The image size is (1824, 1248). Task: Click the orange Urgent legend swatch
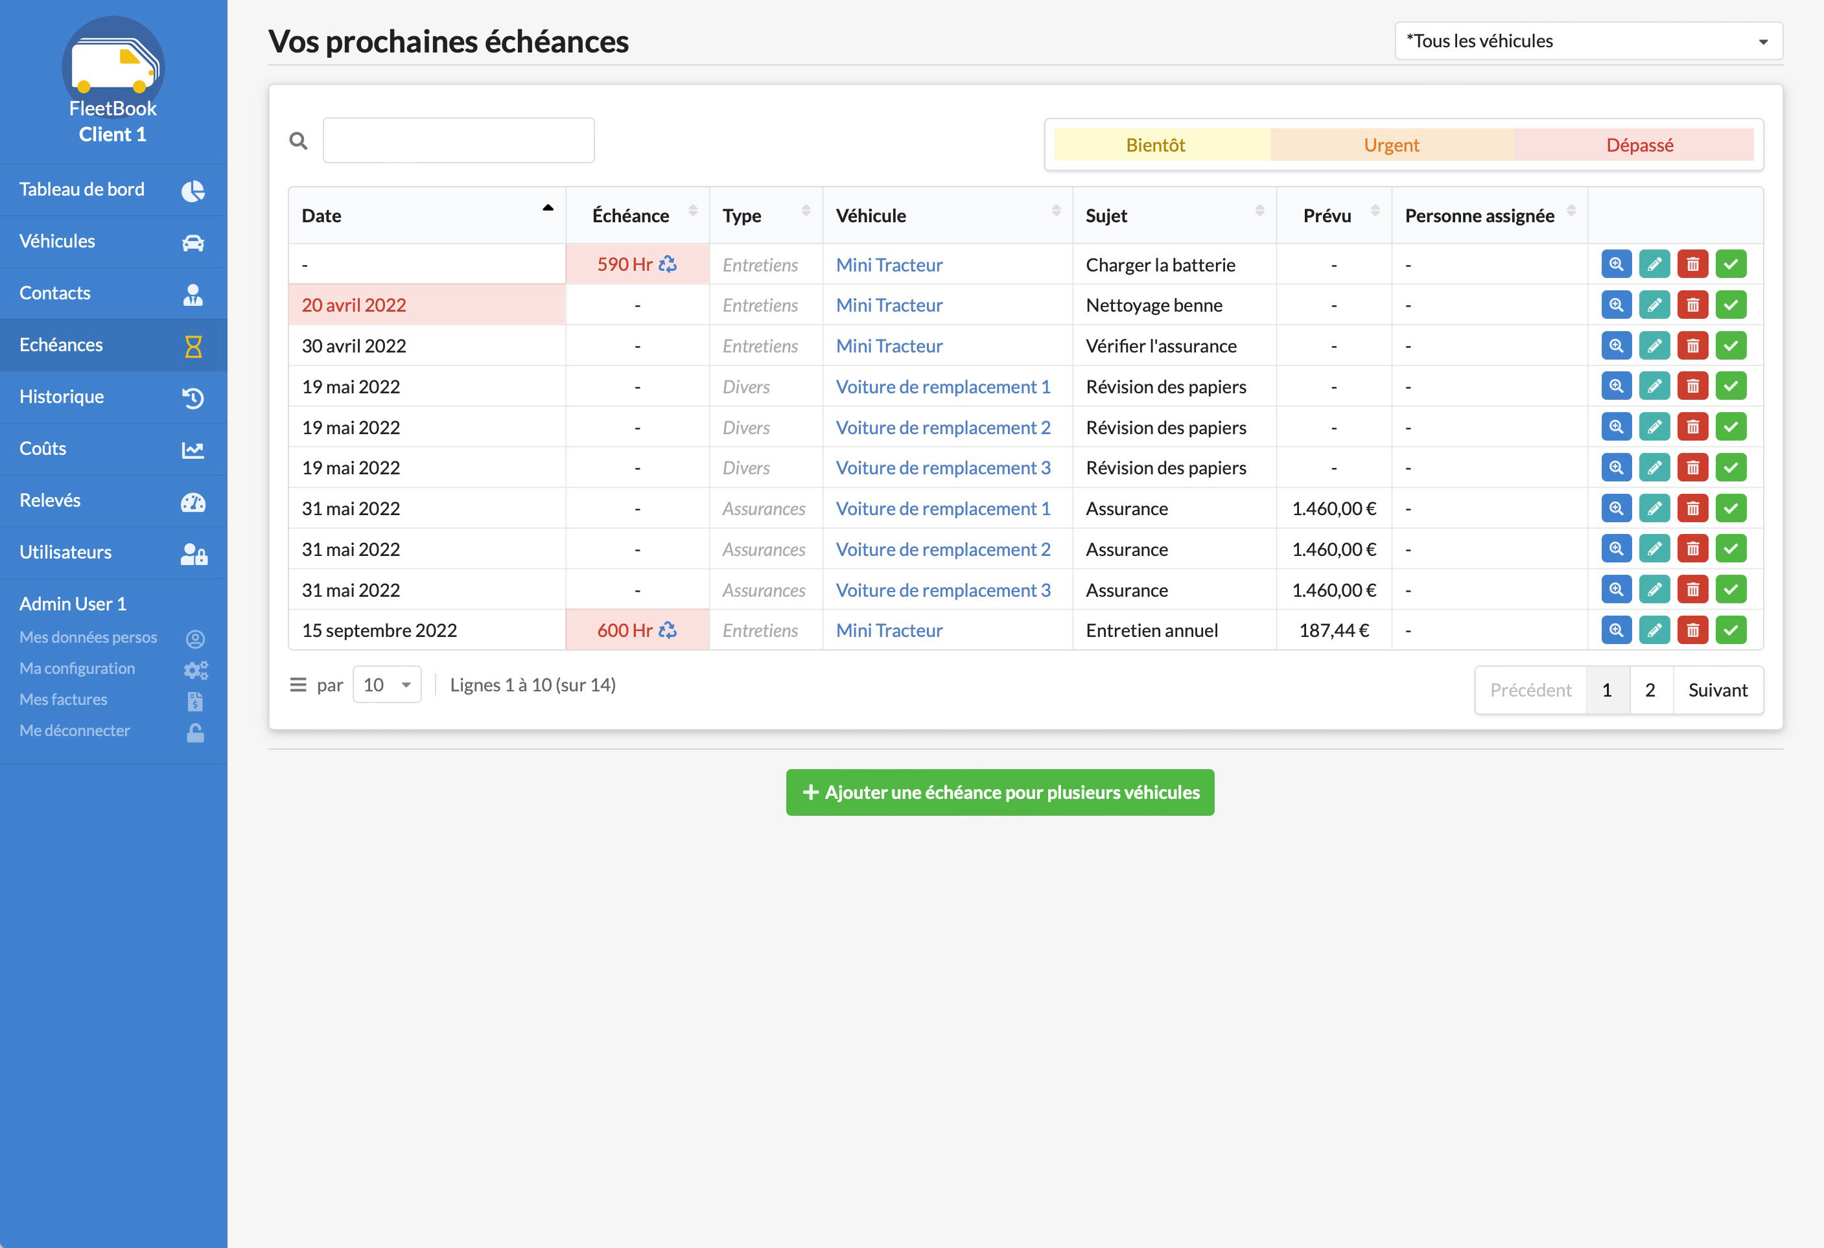pyautogui.click(x=1392, y=144)
